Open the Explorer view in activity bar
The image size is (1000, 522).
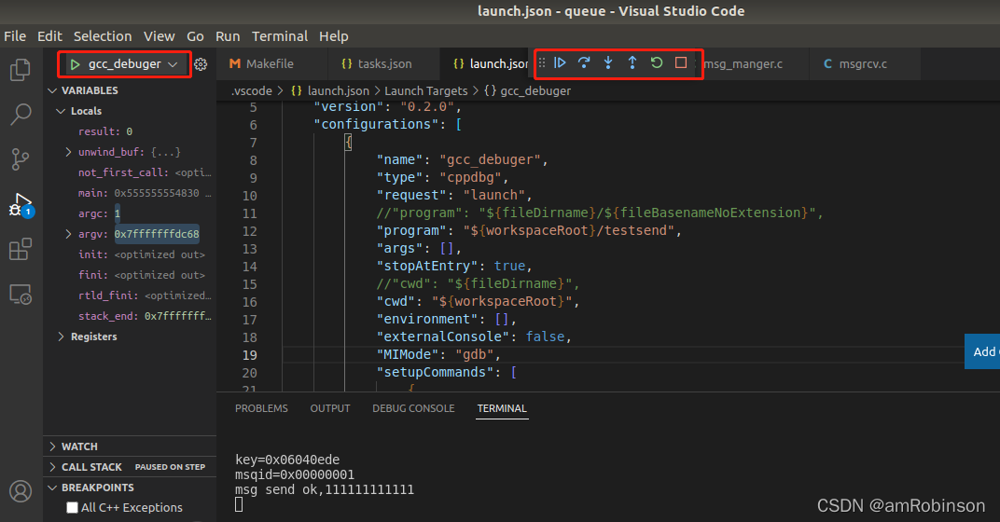(x=21, y=70)
